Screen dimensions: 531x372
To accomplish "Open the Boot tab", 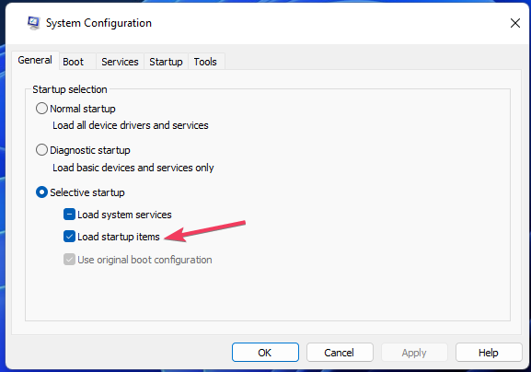I will coord(73,62).
